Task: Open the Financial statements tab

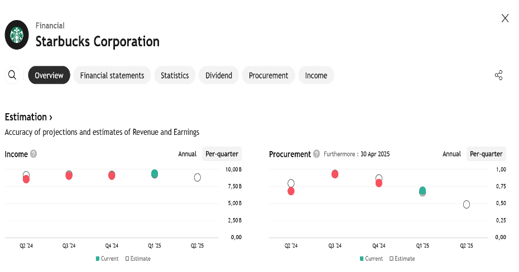Action: coord(112,75)
